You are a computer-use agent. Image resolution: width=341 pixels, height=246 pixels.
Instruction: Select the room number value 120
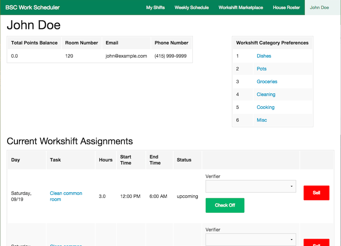click(69, 56)
